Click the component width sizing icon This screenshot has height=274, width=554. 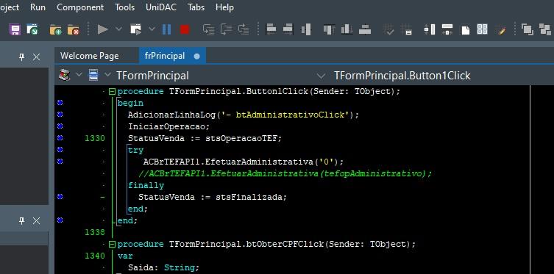tap(447, 29)
